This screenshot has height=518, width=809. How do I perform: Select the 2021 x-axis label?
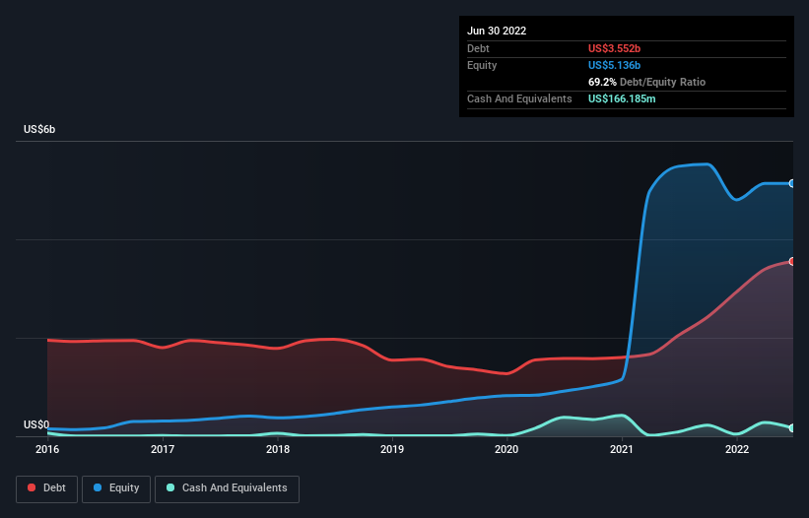click(622, 449)
